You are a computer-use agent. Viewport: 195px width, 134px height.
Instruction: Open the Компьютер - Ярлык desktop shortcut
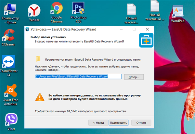(x=10, y=14)
